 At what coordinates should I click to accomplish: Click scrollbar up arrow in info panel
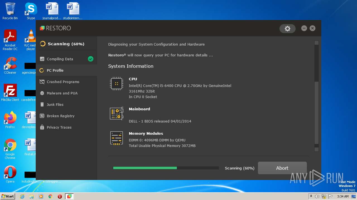(x=316, y=43)
